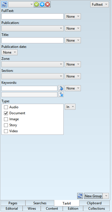The height and width of the screenshot is (212, 112).
Task: Open the Type In operator dropdown
Action: tap(70, 107)
